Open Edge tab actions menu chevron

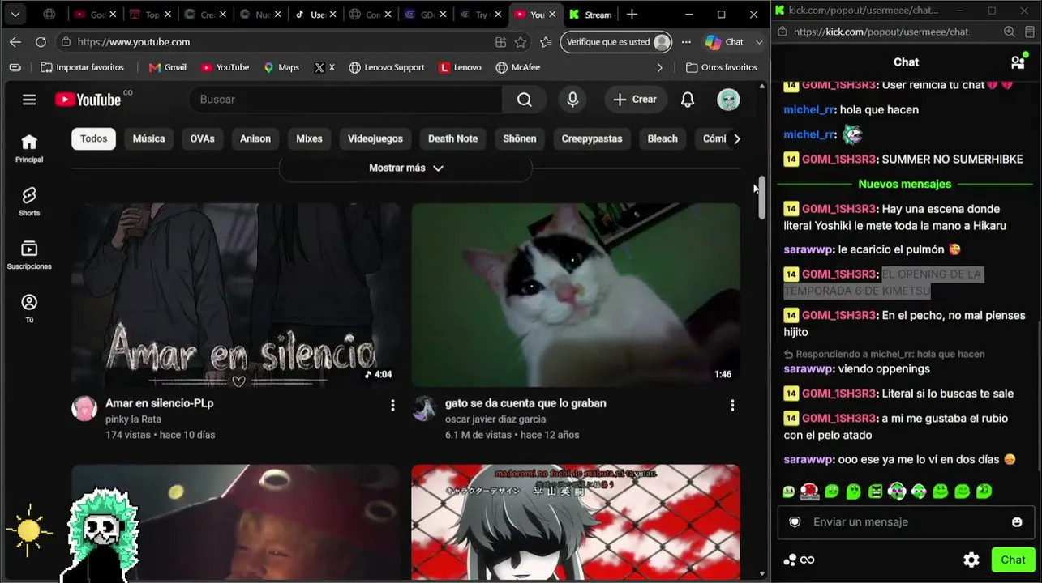pos(15,15)
